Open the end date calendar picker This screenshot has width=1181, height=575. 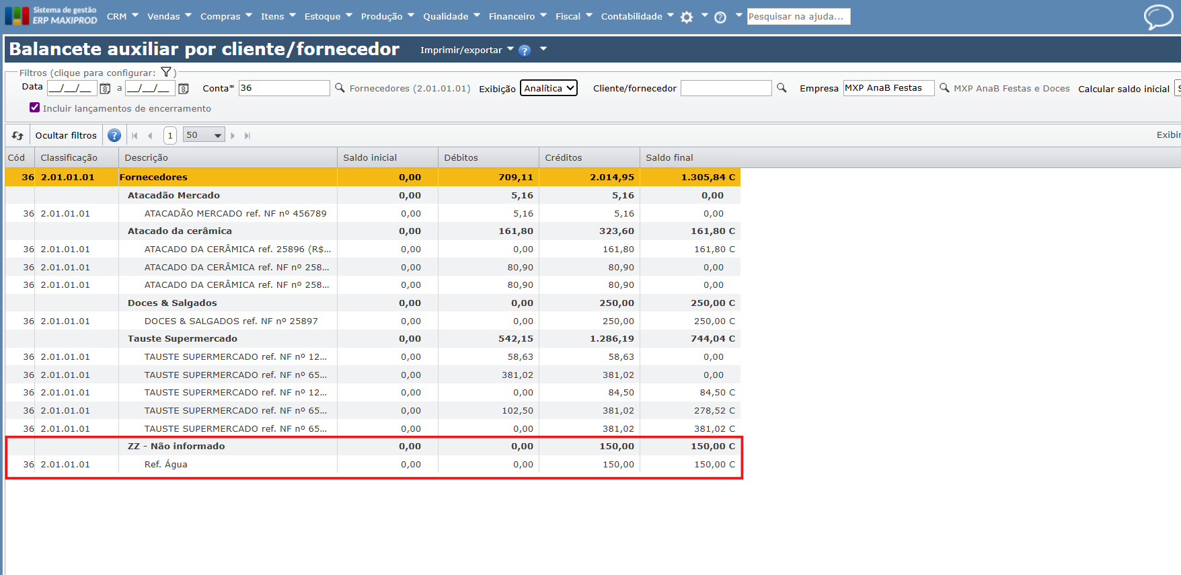point(183,88)
